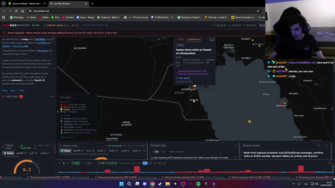Refresh the News Digest panel

click(319, 146)
